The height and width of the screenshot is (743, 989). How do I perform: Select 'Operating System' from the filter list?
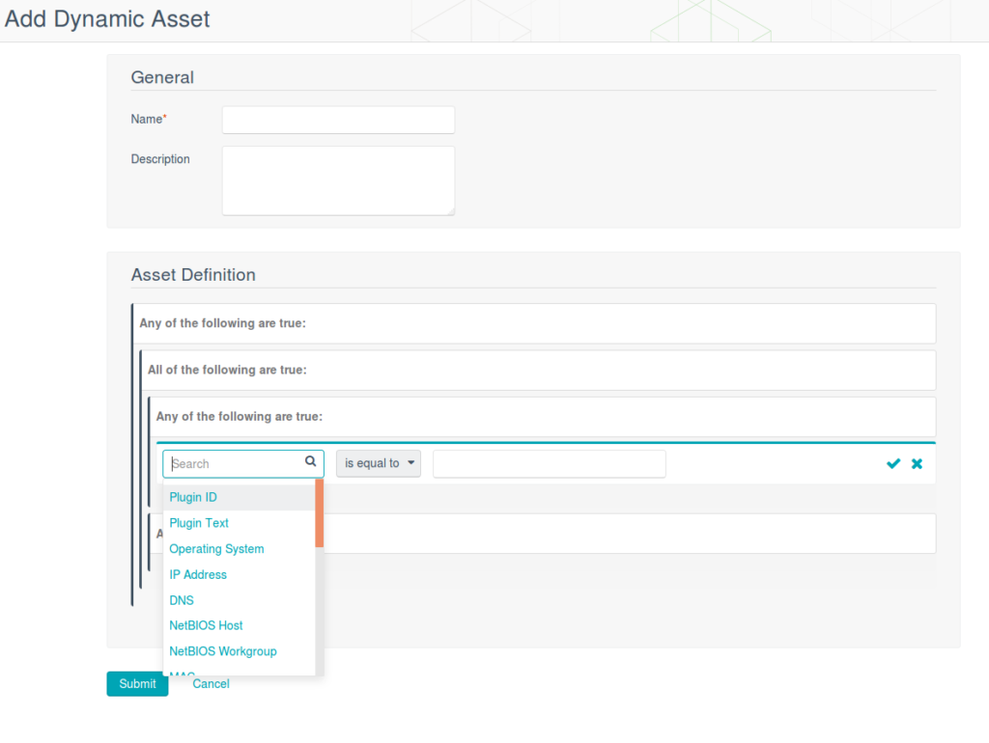(x=216, y=548)
